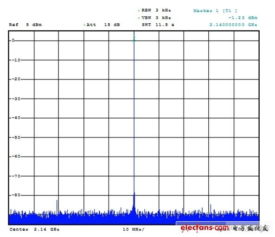Click the Marker 1 diamond at the signal peak

point(134,41)
